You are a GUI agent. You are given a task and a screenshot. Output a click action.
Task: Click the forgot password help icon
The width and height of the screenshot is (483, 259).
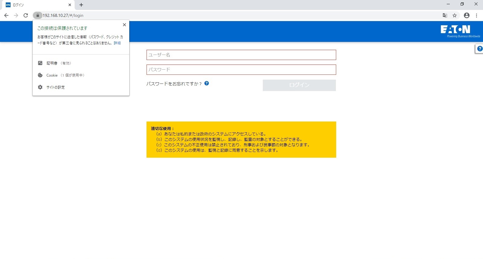[207, 83]
